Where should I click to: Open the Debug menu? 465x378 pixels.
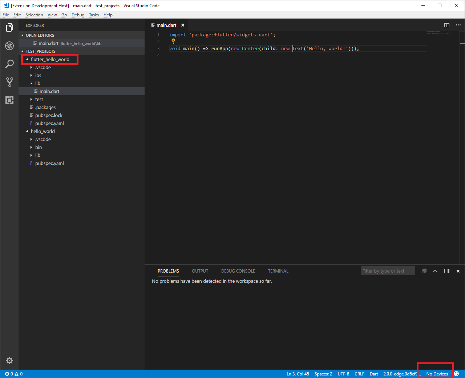[x=78, y=15]
